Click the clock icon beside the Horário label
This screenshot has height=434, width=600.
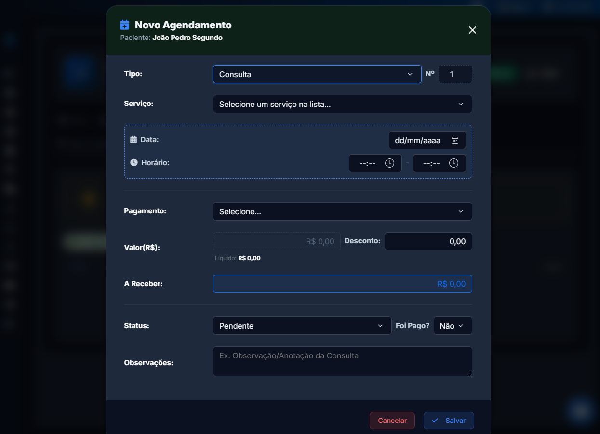(x=134, y=163)
